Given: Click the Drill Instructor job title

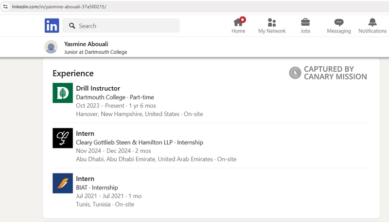Looking at the screenshot, I should click(x=98, y=88).
